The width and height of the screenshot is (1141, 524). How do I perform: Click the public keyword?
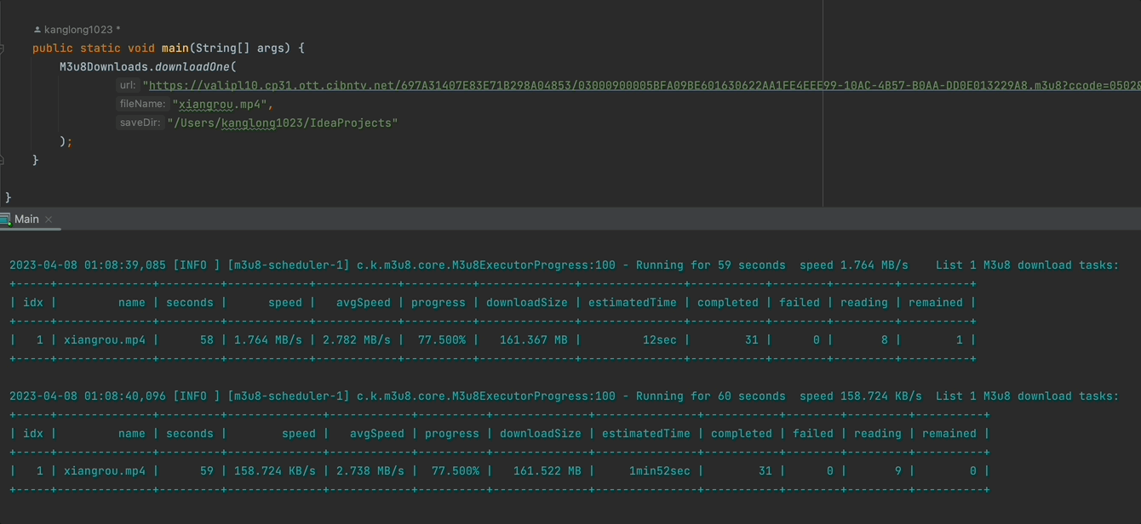click(x=53, y=48)
